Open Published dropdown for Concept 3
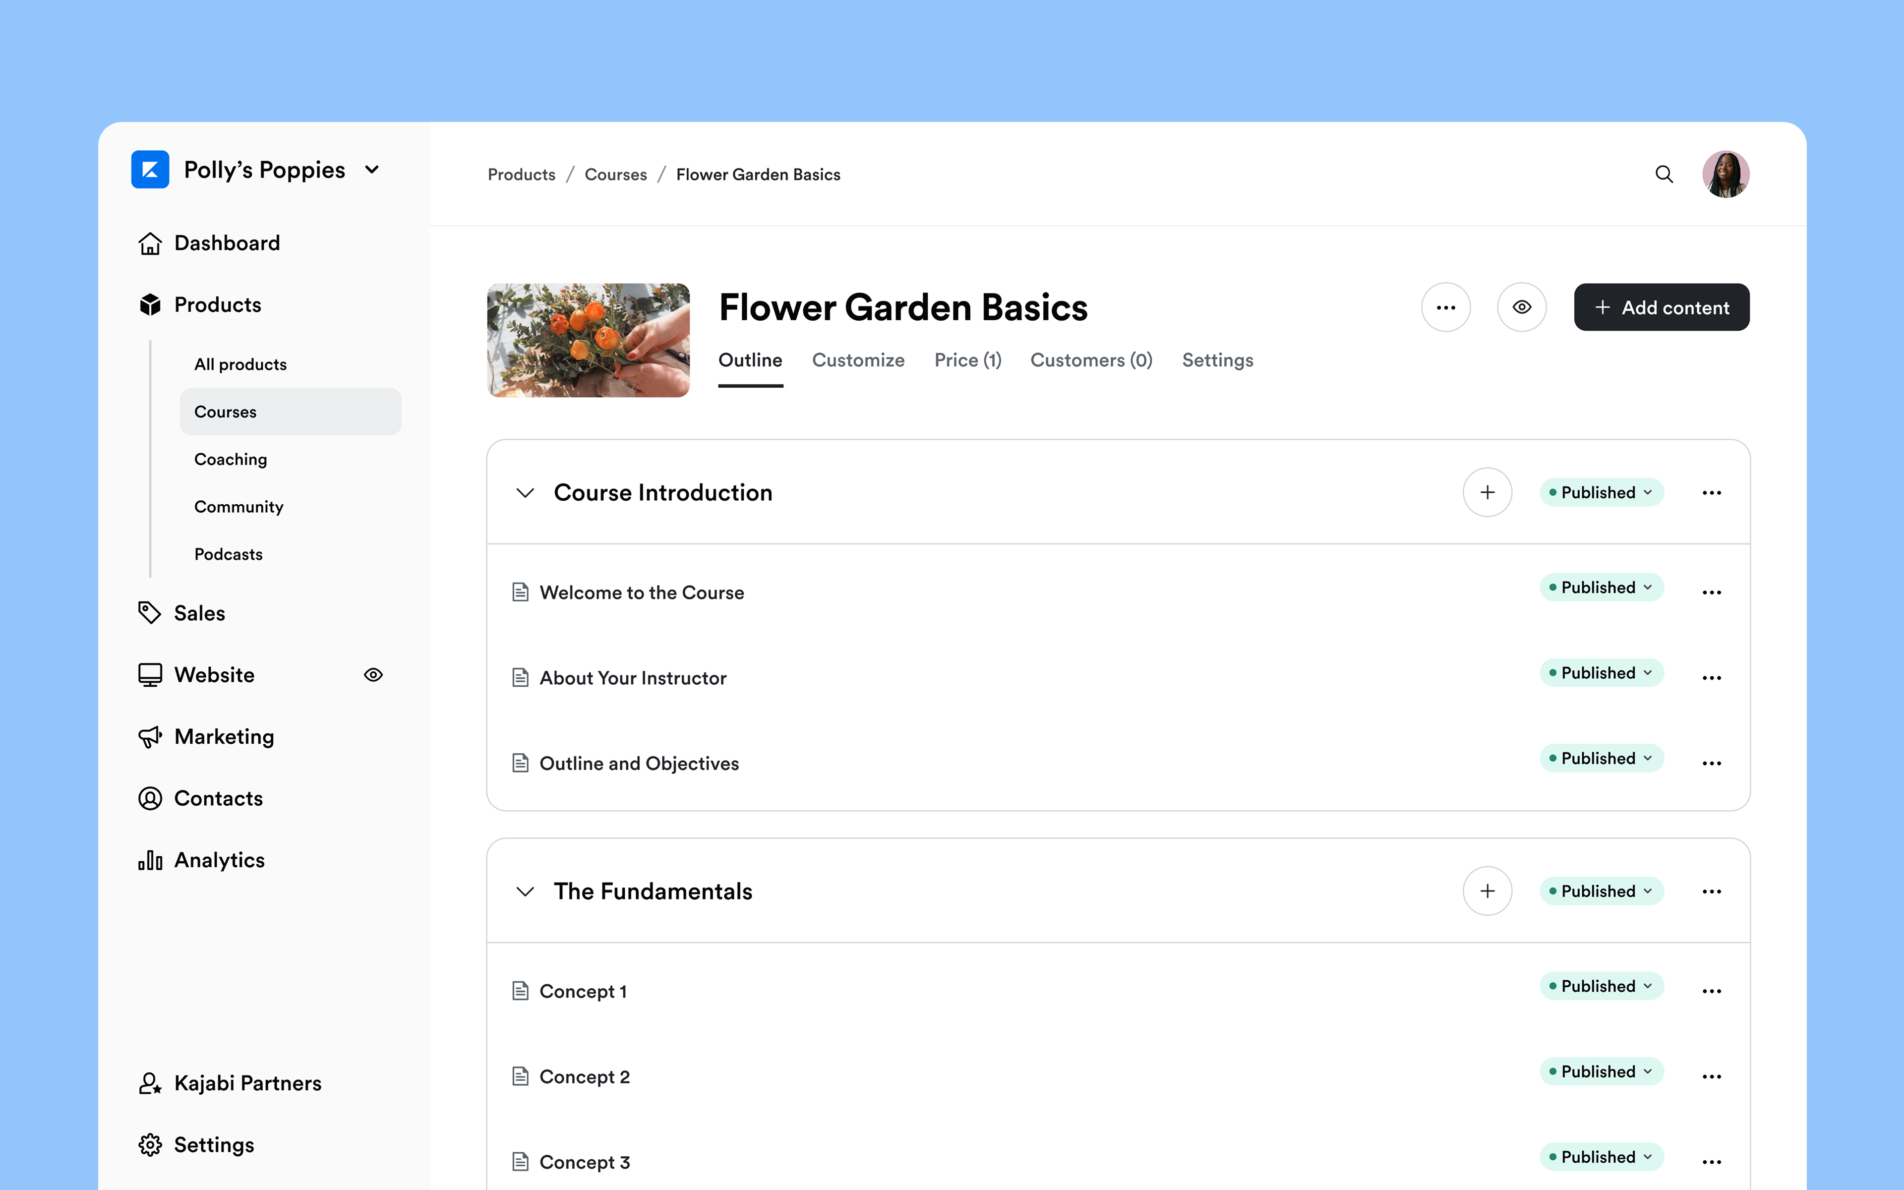This screenshot has height=1190, width=1904. (x=1602, y=1157)
